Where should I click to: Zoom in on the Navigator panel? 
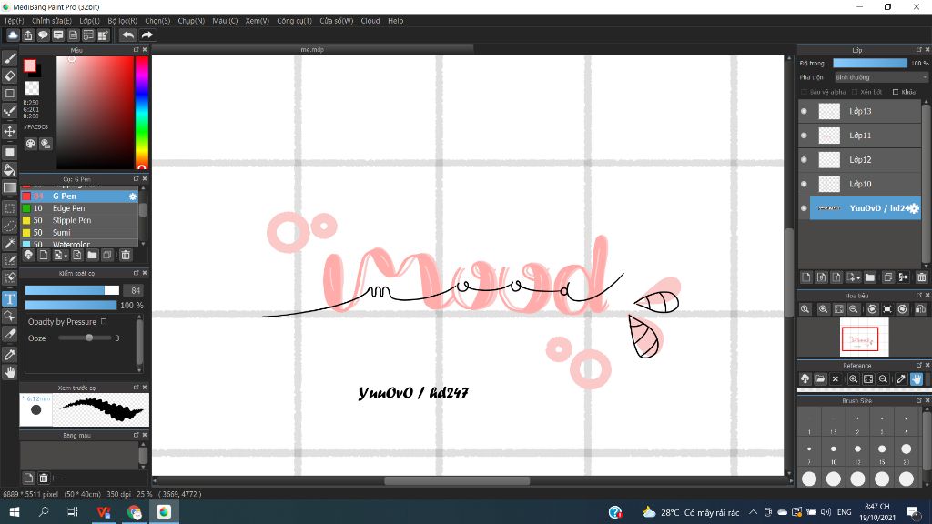pyautogui.click(x=823, y=309)
